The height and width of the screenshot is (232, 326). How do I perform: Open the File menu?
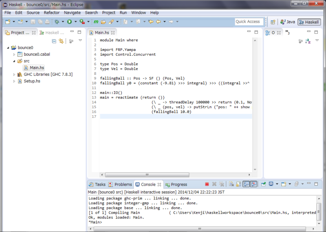[8, 13]
